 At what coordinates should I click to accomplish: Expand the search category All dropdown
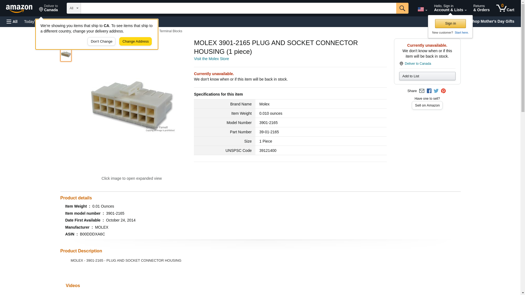pos(74,8)
